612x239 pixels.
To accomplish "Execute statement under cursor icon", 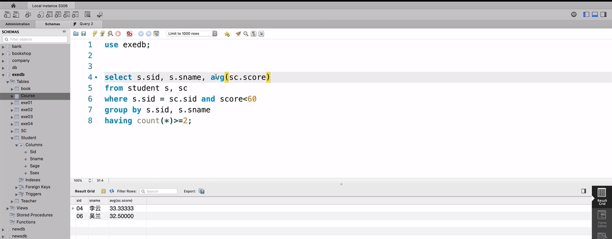I will tap(102, 34).
